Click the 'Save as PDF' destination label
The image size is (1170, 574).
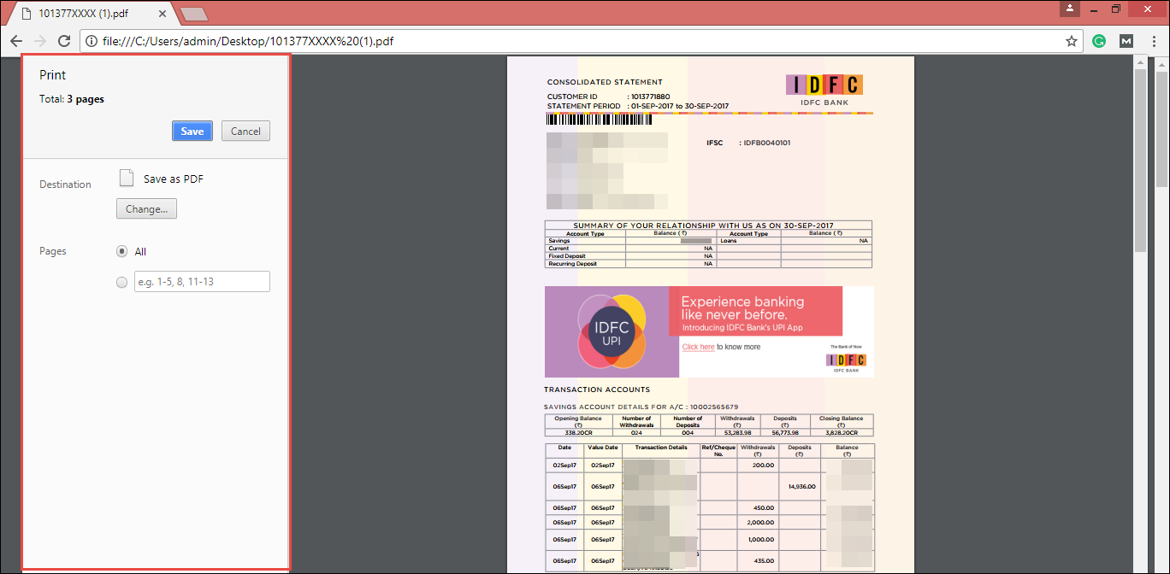click(174, 179)
